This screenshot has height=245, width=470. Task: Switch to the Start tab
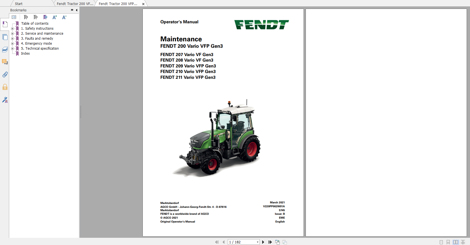click(19, 4)
